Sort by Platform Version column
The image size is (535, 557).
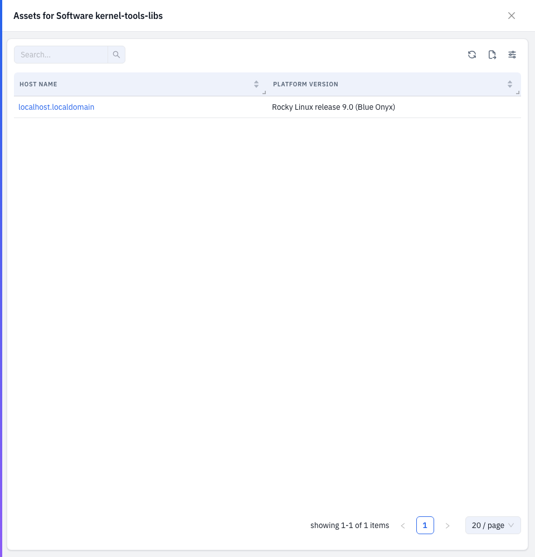510,84
